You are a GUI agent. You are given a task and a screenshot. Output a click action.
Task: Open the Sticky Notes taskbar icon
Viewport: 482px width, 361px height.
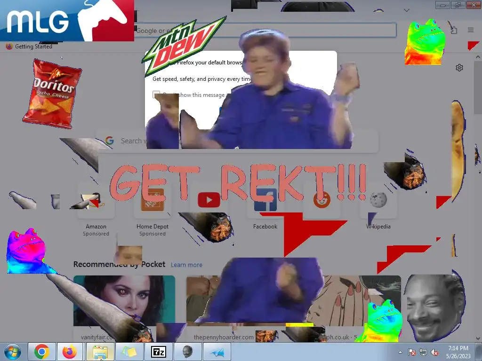coord(129,352)
